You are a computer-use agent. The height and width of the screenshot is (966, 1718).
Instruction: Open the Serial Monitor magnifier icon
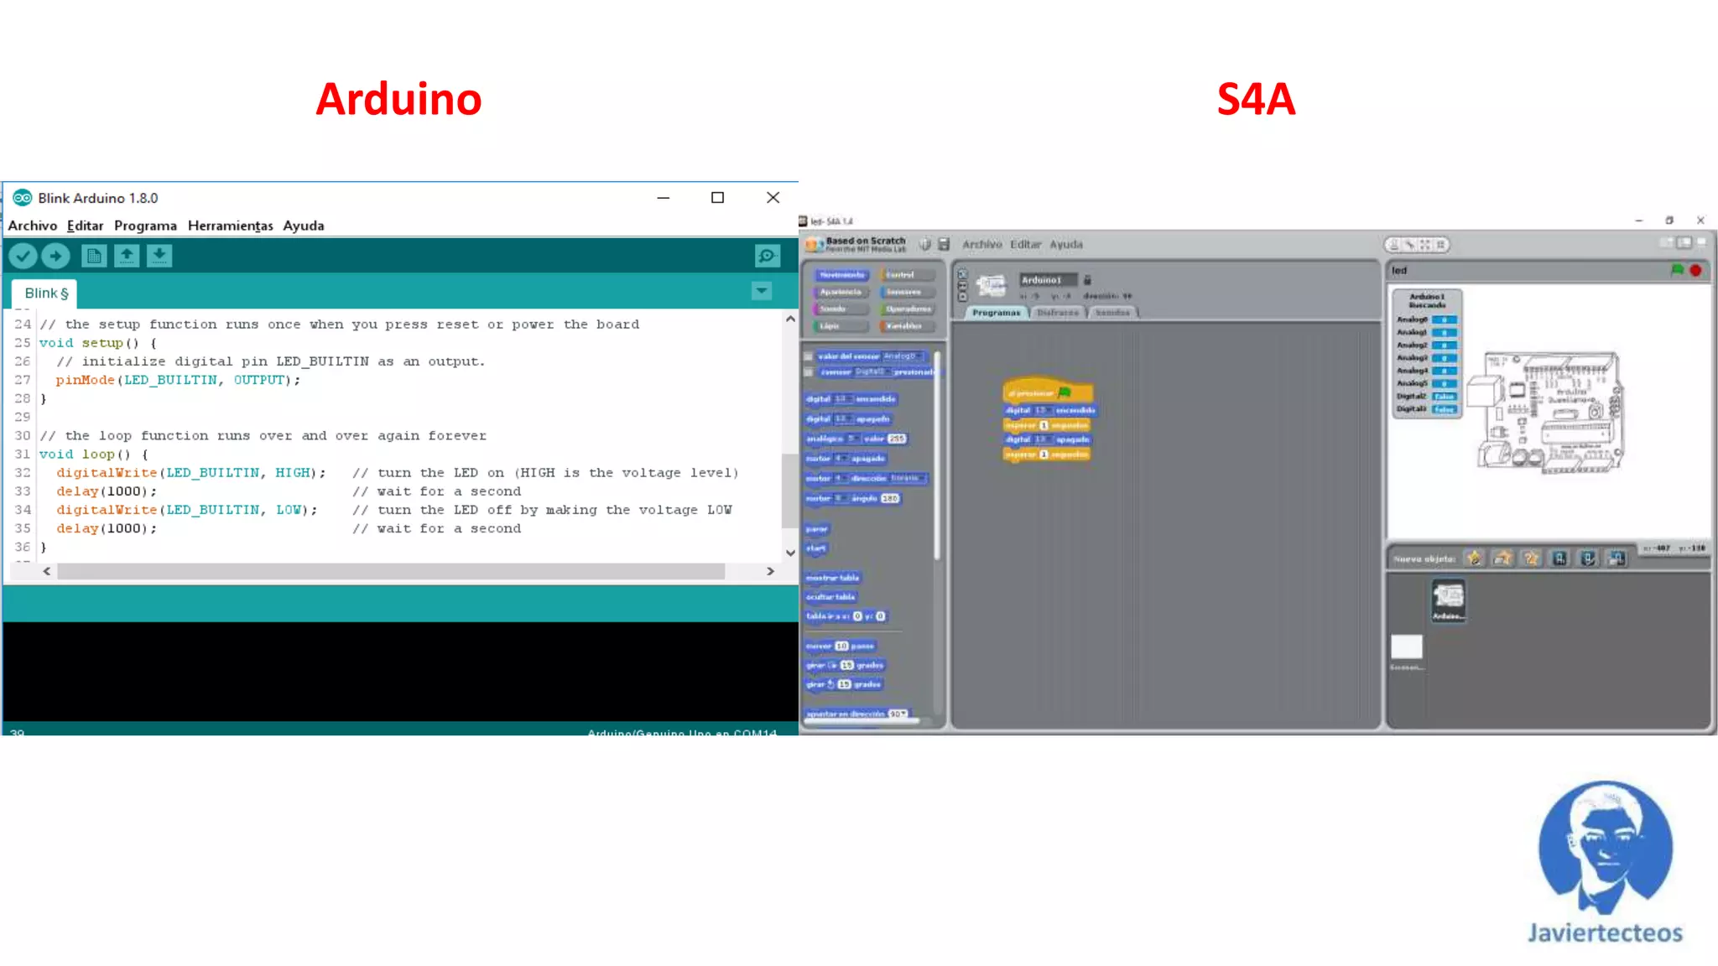click(x=767, y=256)
